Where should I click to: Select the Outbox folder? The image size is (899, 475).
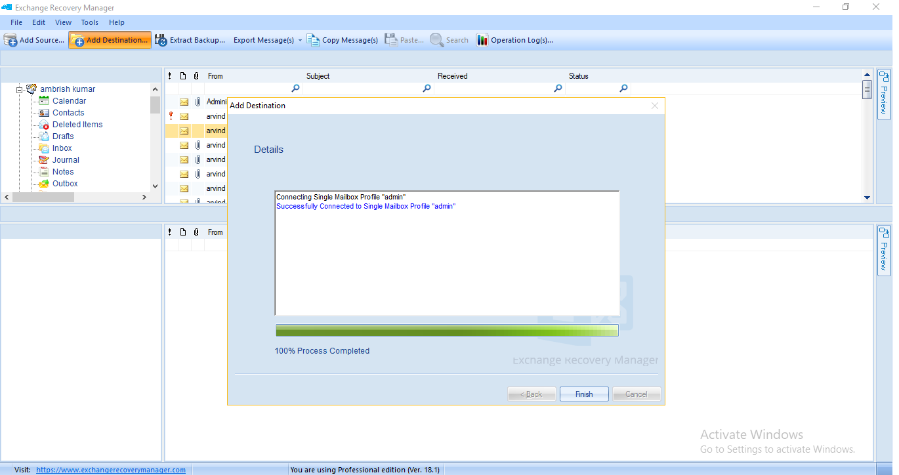pyautogui.click(x=65, y=184)
